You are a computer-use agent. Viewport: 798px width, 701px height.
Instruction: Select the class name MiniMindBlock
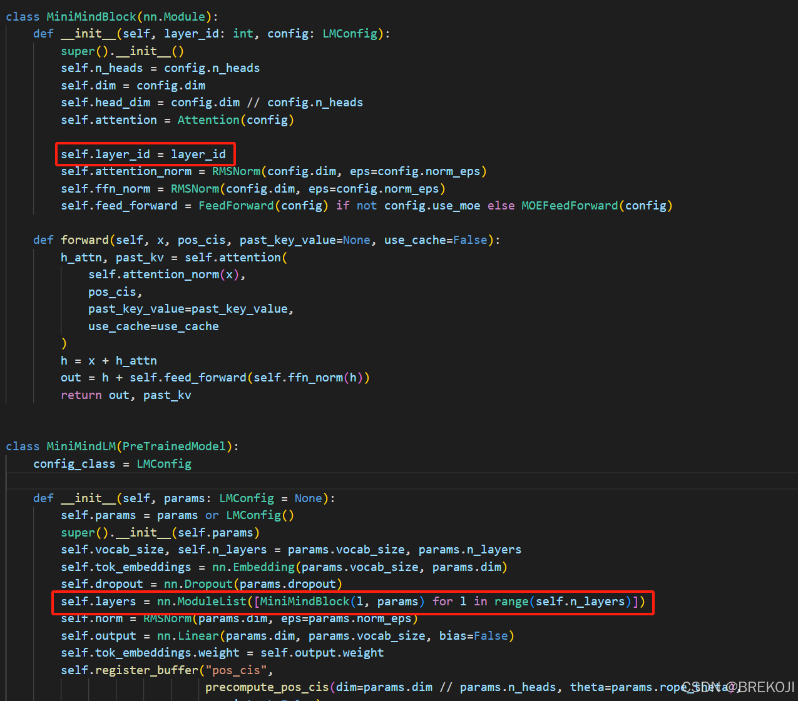pos(91,16)
